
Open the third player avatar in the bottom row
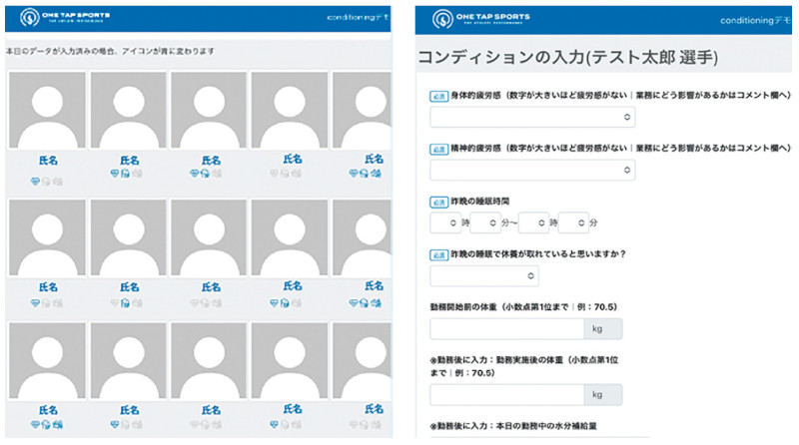click(209, 360)
